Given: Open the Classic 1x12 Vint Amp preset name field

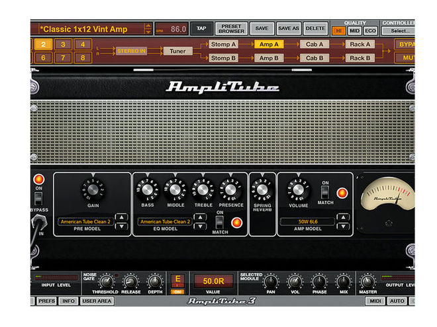Looking at the screenshot, I should pos(91,29).
